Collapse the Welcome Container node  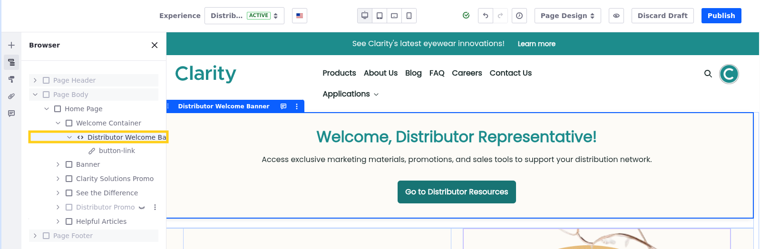coord(58,123)
